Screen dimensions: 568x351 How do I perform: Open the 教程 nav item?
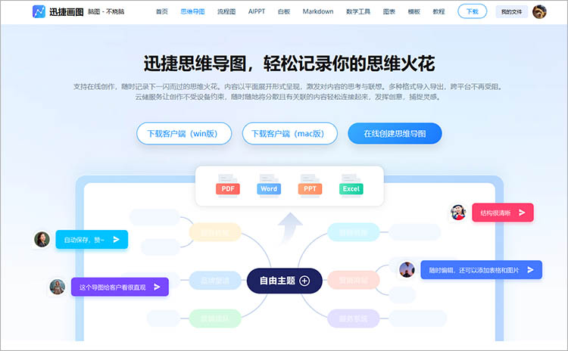coord(438,11)
